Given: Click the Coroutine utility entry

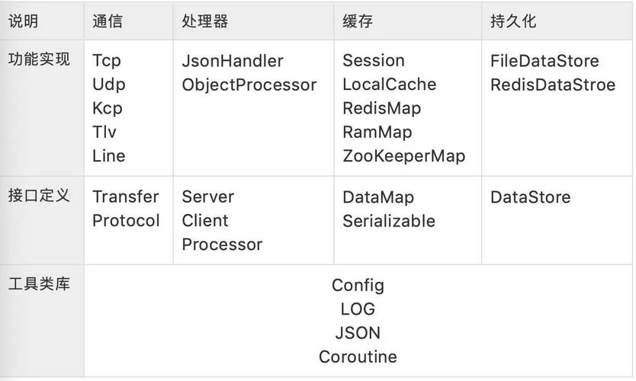Looking at the screenshot, I should point(358,357).
